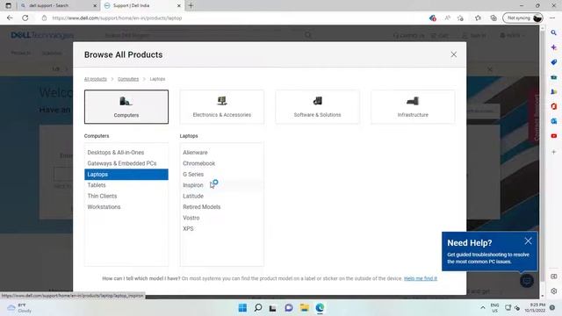Close the Need Help popup
Image resolution: width=562 pixels, height=316 pixels.
pyautogui.click(x=528, y=241)
